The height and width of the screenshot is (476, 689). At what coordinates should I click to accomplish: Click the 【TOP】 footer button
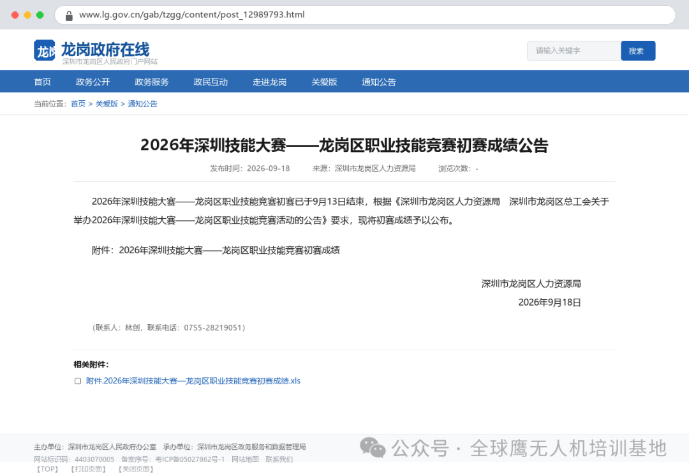(47, 469)
